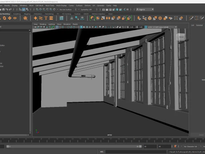The width and height of the screenshot is (205, 154).
Task: Click the undo arrow in status line
Action: coord(7,9)
